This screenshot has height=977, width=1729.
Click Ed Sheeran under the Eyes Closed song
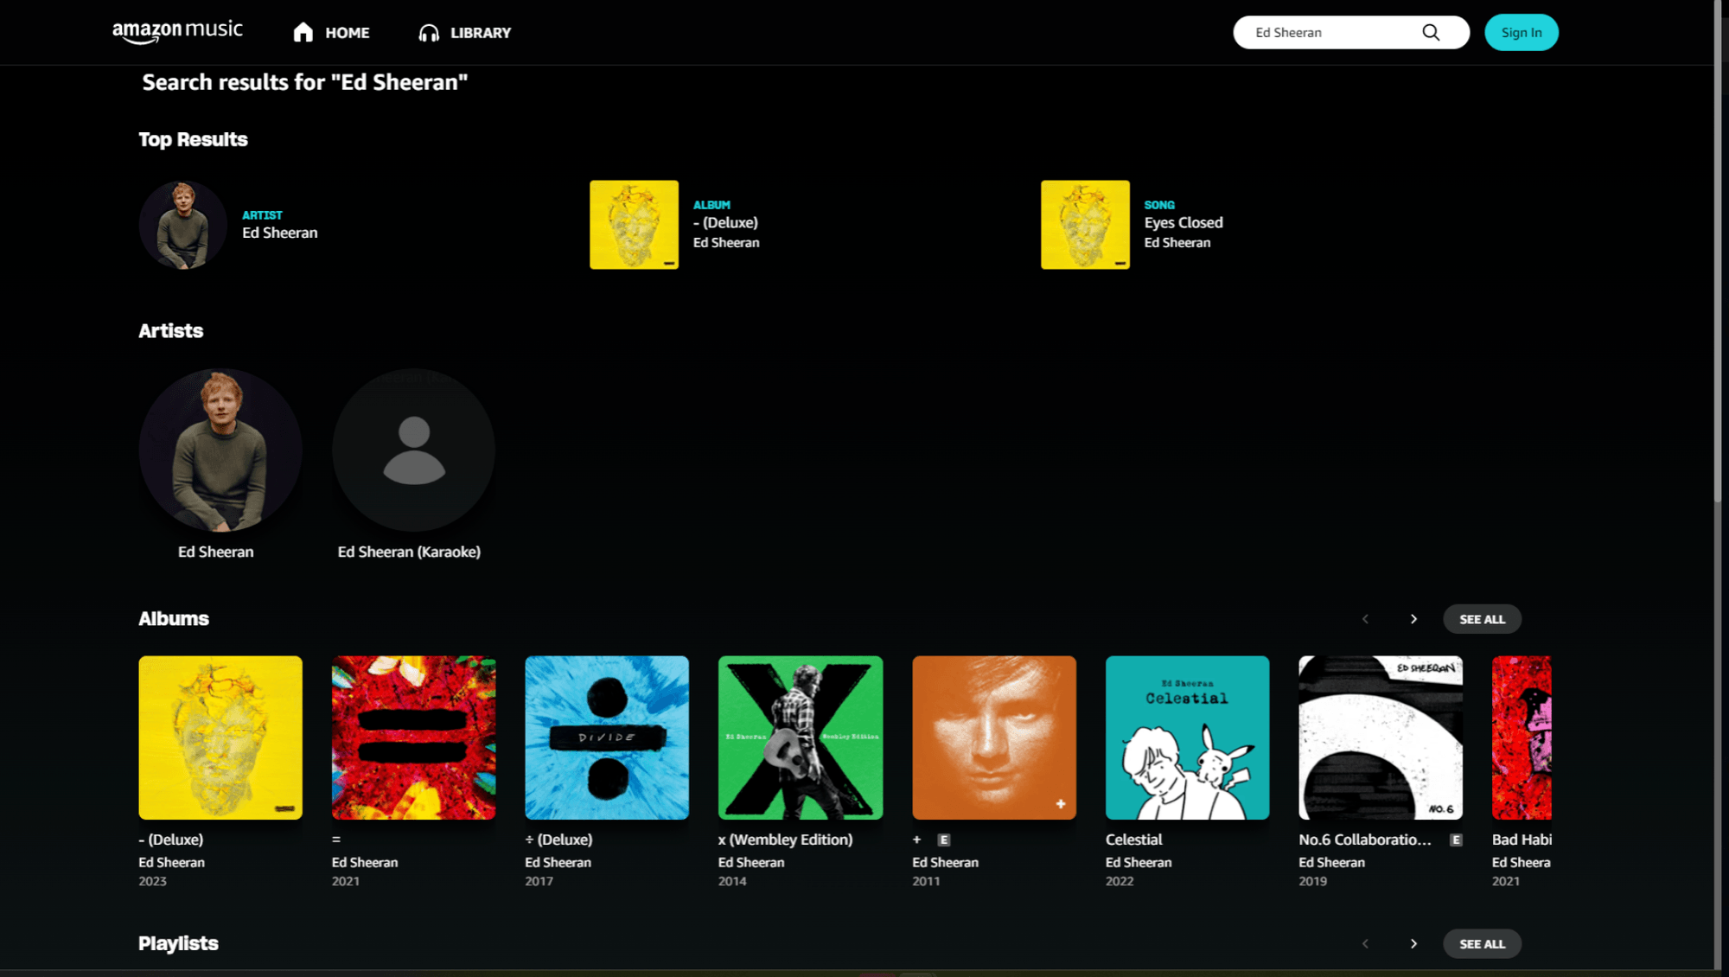(1177, 243)
